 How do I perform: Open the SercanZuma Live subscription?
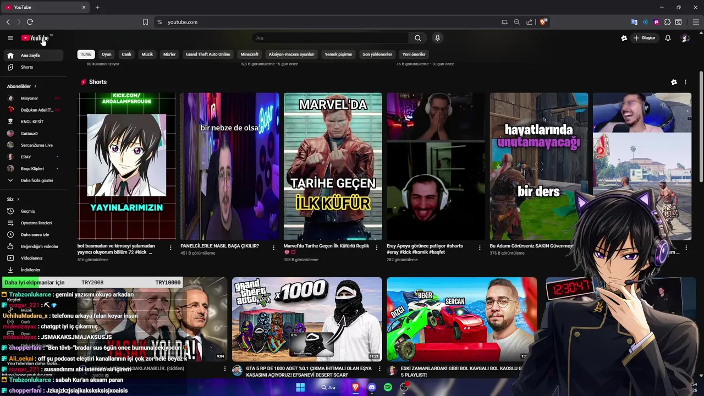[x=32, y=145]
